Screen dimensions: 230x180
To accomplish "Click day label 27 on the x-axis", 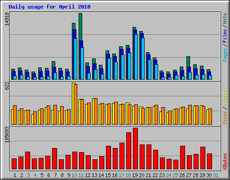I will 189,175.
